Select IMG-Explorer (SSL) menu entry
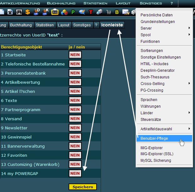The width and height of the screenshot is (195, 192). 157,154
